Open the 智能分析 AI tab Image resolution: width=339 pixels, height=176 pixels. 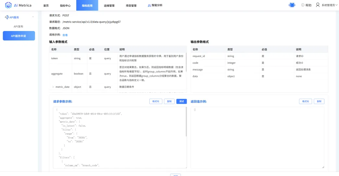(155, 5)
